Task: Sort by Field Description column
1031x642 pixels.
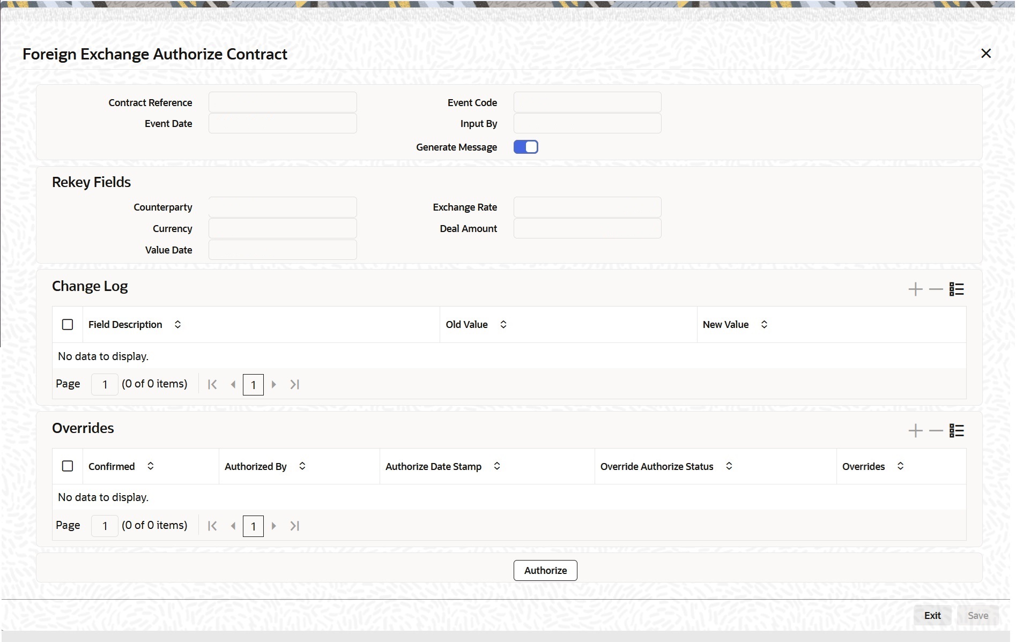Action: coord(177,325)
